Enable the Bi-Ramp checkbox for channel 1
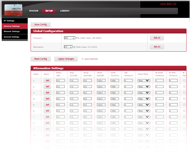 [x=184, y=80]
